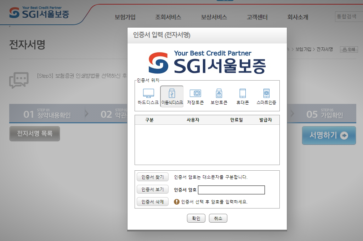
Task: Click the 인증서 보기 button
Action: click(153, 189)
